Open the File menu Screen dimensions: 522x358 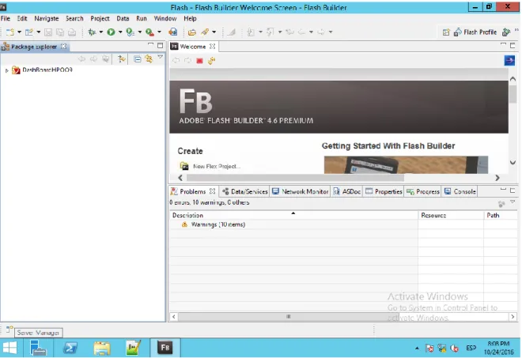[6, 19]
